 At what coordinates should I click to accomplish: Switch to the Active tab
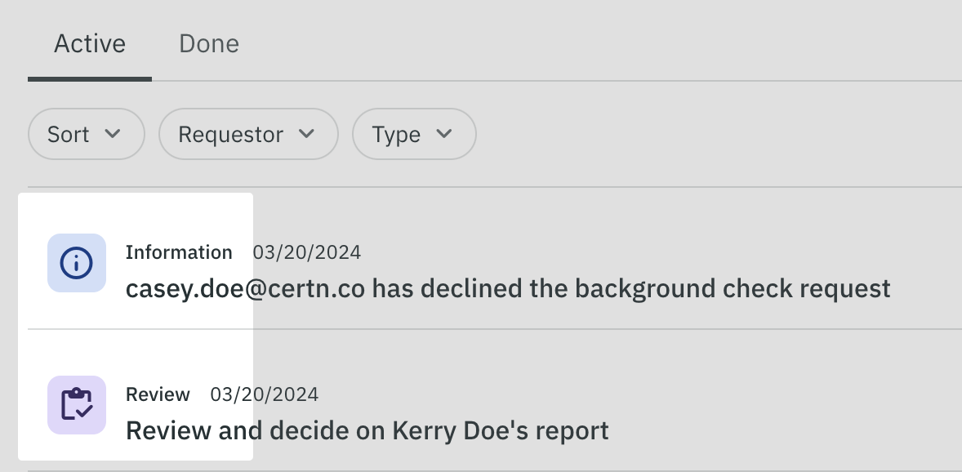[90, 43]
